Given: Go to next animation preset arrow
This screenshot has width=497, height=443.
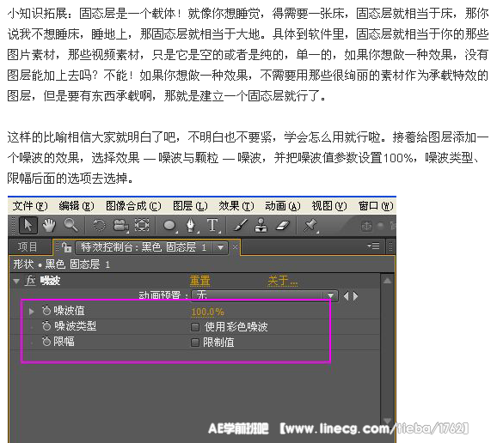Looking at the screenshot, I should (x=356, y=296).
